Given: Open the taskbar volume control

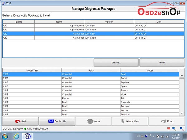Looking at the screenshot, I should click(162, 137).
